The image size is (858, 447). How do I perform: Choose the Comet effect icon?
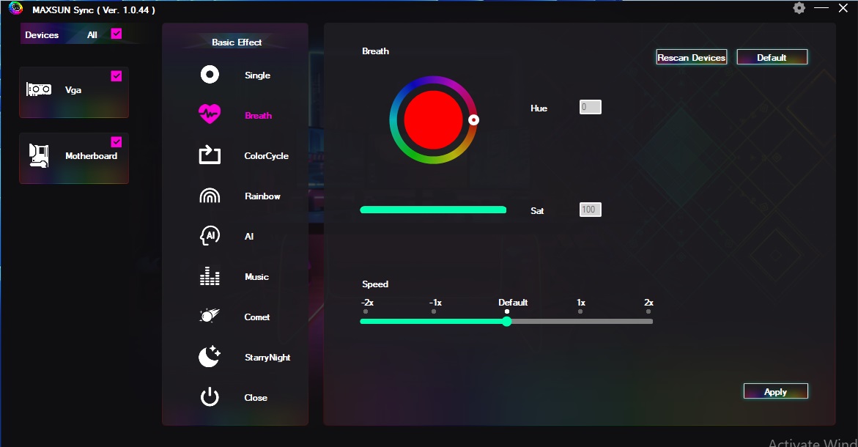click(210, 316)
